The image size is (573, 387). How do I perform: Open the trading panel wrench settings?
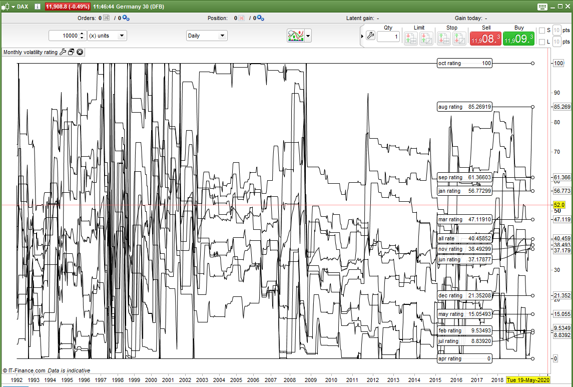coord(370,36)
